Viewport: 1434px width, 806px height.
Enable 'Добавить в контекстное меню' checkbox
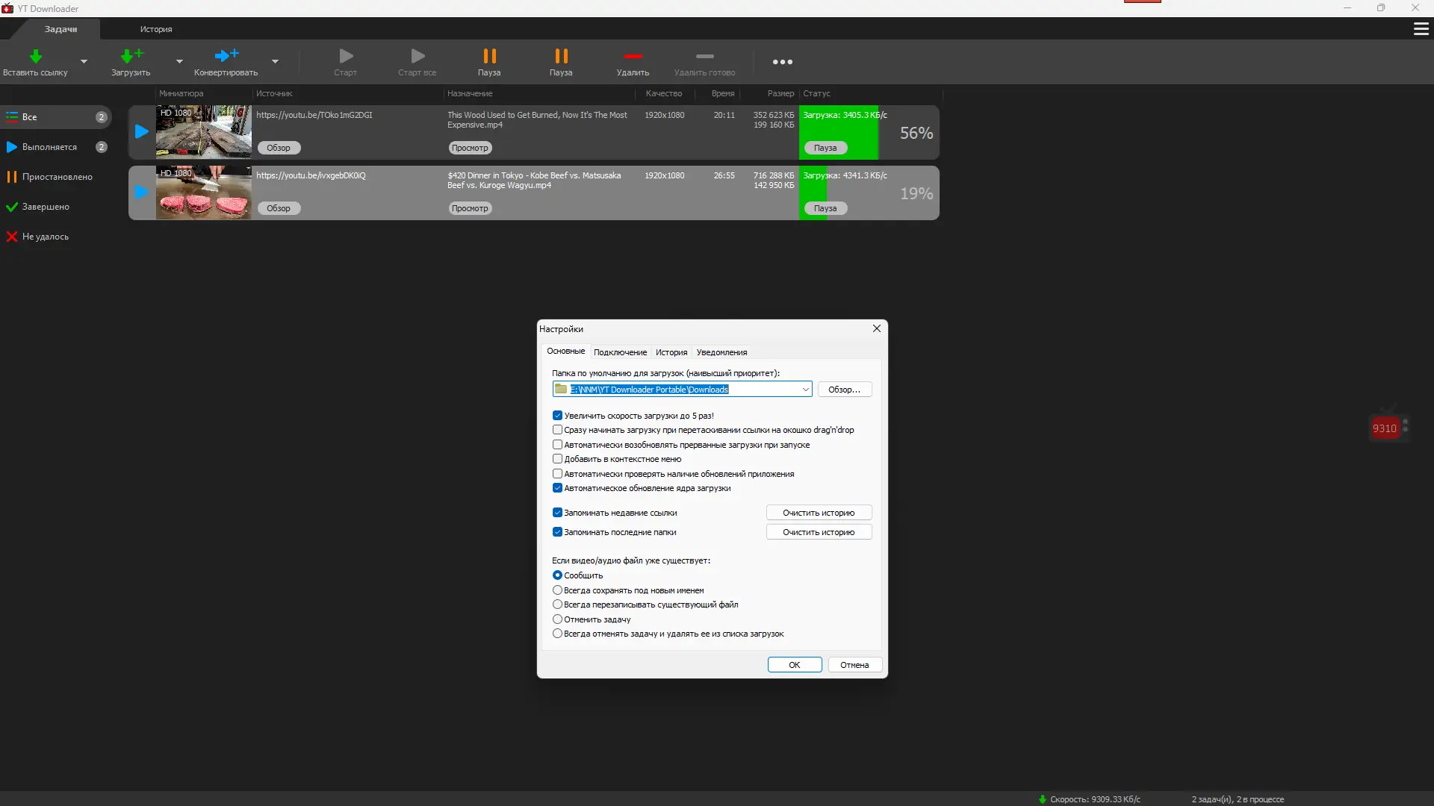click(557, 459)
